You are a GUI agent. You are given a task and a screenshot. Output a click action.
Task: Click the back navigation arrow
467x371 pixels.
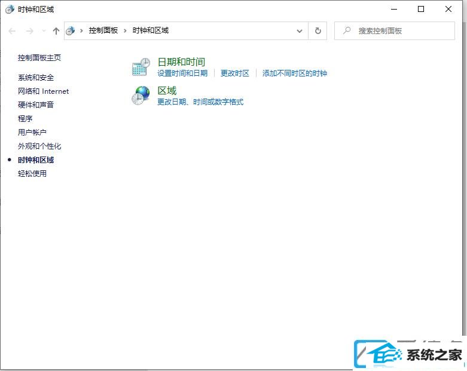pyautogui.click(x=12, y=31)
